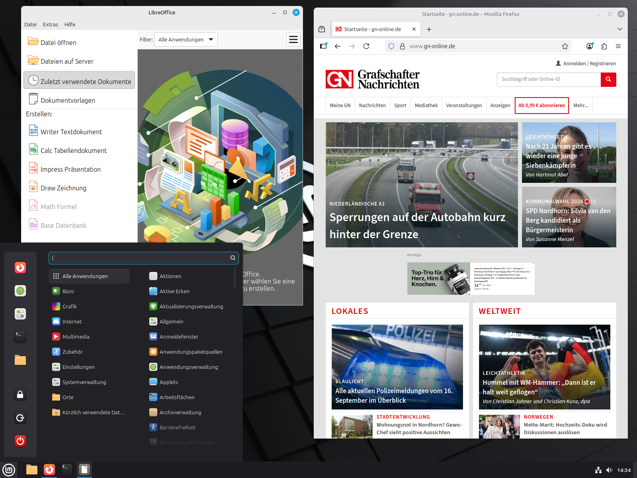637x478 pixels.
Task: Click network icon in system tray
Action: click(x=598, y=470)
